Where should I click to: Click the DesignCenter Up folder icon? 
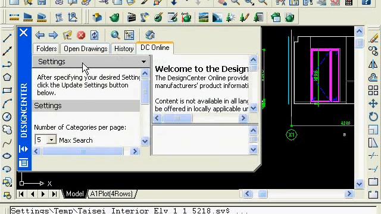pyautogui.click(x=67, y=35)
